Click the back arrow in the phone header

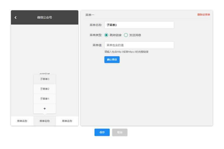[x=15, y=18]
